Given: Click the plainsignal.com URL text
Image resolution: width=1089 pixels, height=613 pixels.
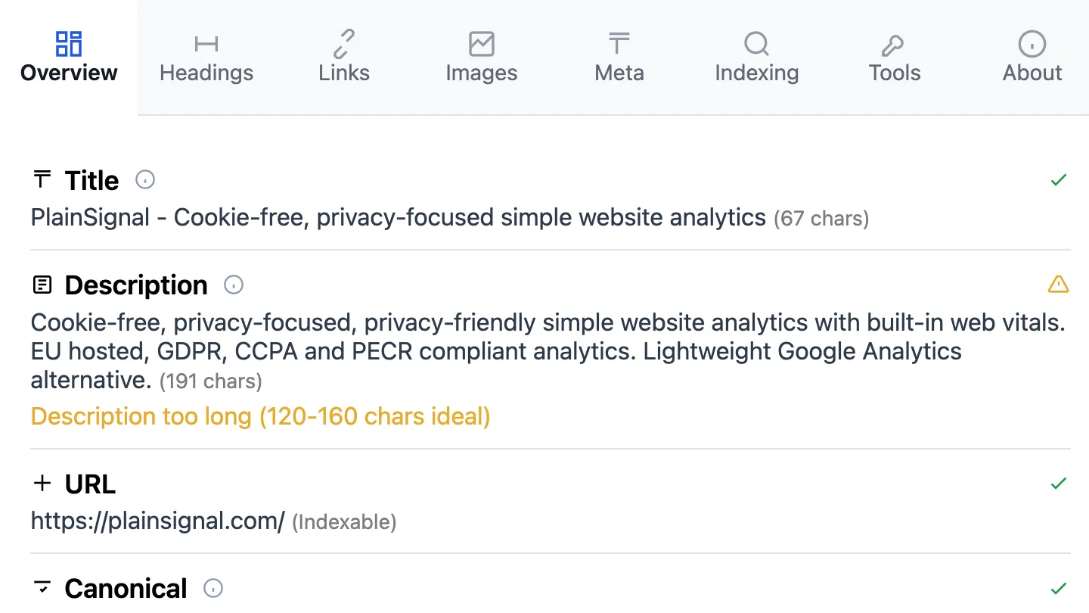Looking at the screenshot, I should point(157,521).
